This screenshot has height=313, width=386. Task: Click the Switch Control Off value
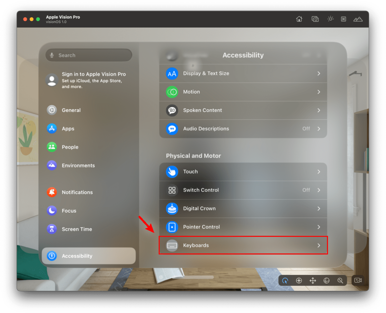point(306,190)
